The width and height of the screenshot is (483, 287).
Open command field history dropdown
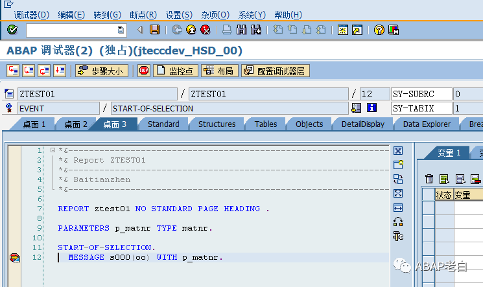click(x=121, y=30)
